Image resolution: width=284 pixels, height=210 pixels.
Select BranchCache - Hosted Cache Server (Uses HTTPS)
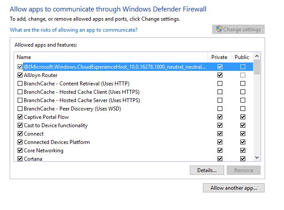(82, 100)
